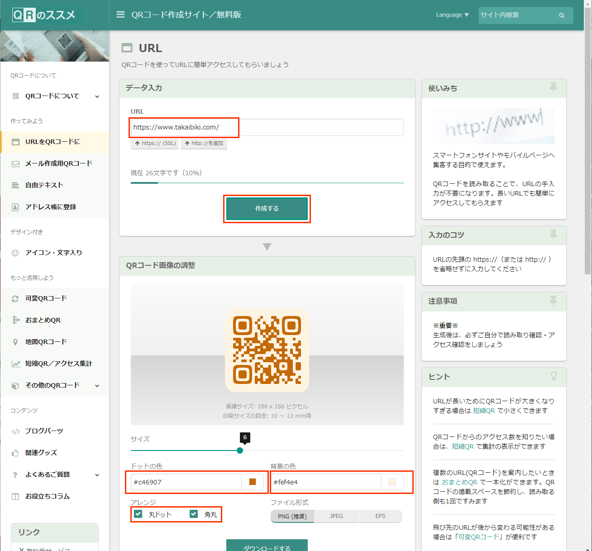Select JPEG file format
592x551 pixels.
pos(336,516)
